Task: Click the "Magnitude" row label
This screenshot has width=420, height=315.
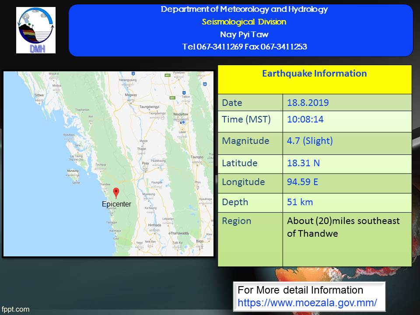Action: tap(245, 141)
